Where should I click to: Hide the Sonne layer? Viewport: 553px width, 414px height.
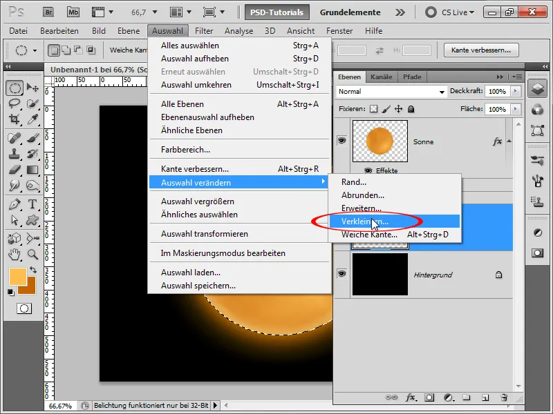click(341, 141)
